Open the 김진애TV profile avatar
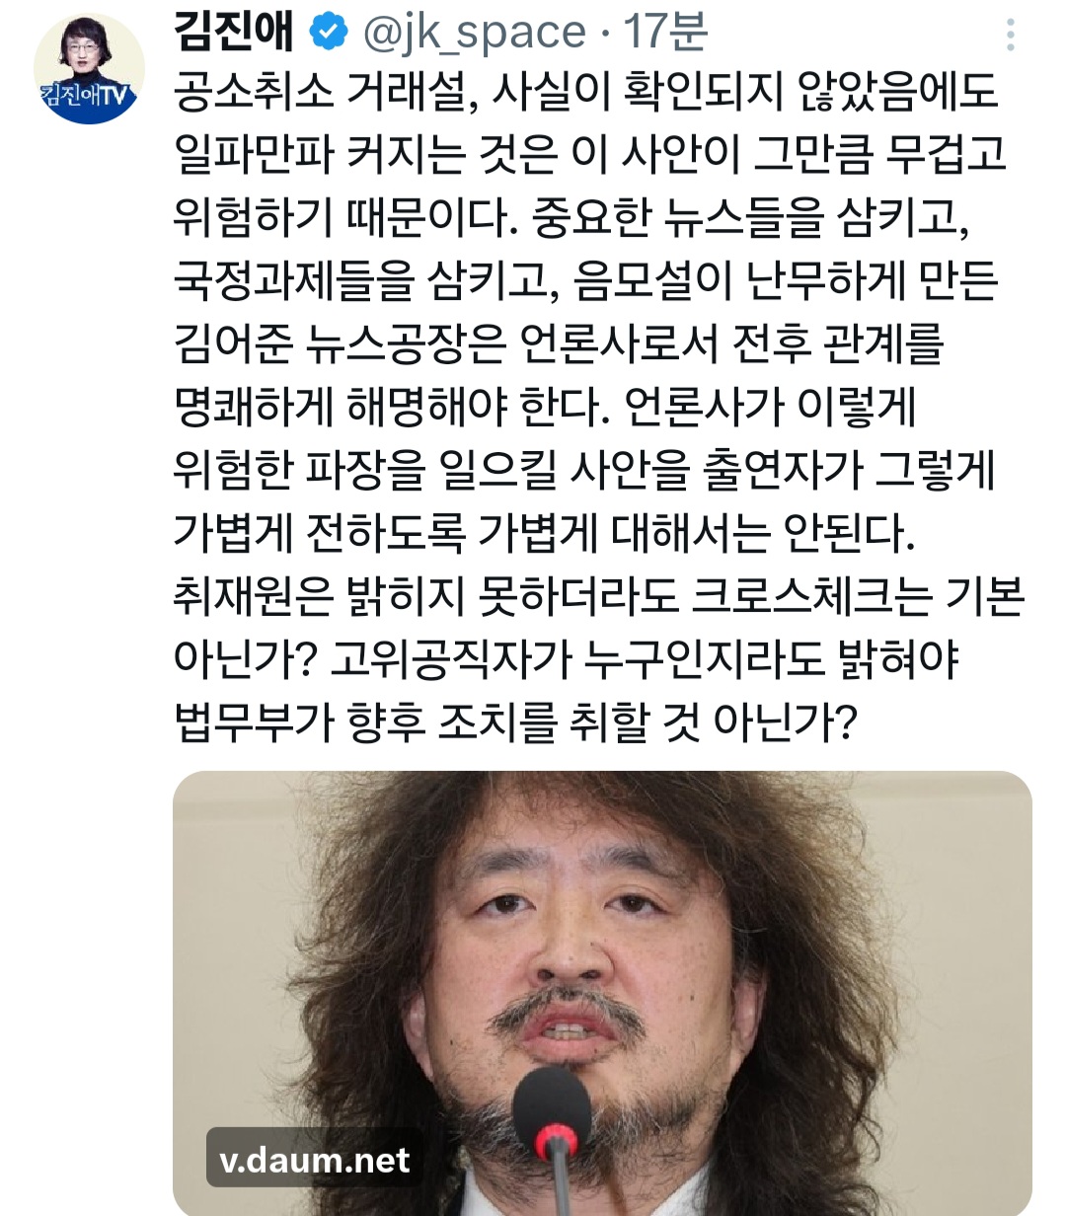This screenshot has height=1216, width=1066. point(89,69)
